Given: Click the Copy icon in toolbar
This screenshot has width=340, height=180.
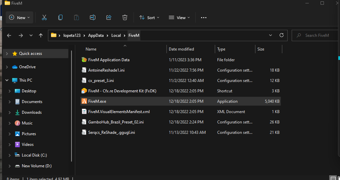Looking at the screenshot, I should coord(60,17).
